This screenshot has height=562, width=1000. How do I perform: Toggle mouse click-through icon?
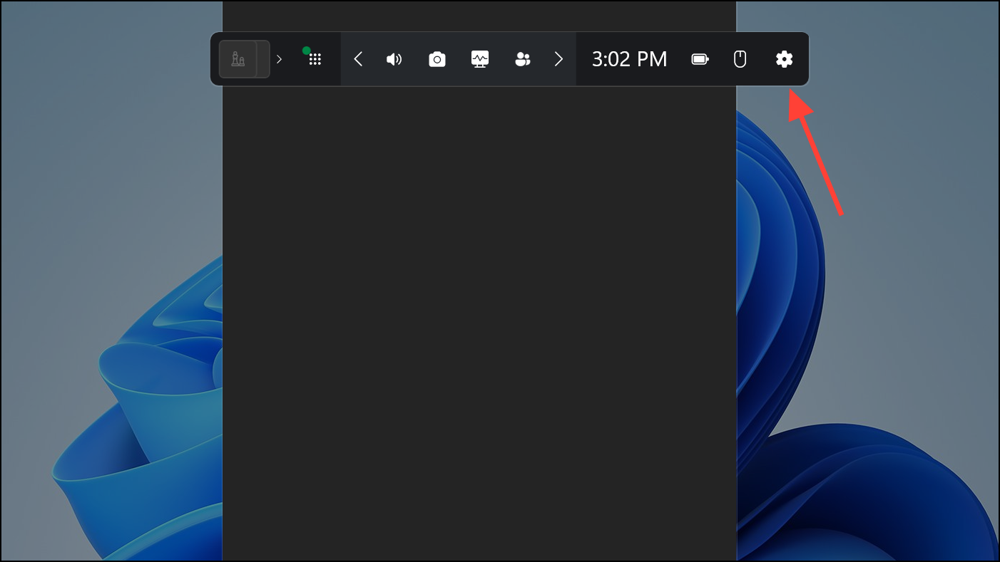point(740,59)
